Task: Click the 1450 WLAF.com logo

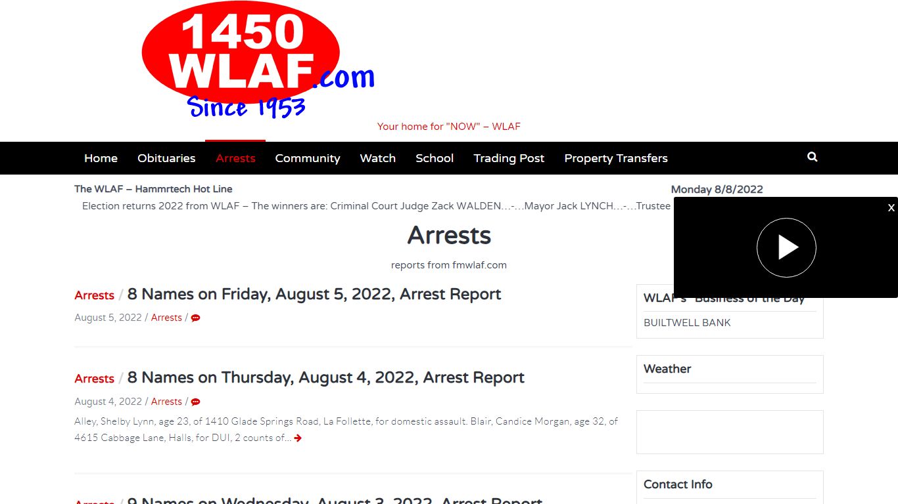Action: click(258, 60)
